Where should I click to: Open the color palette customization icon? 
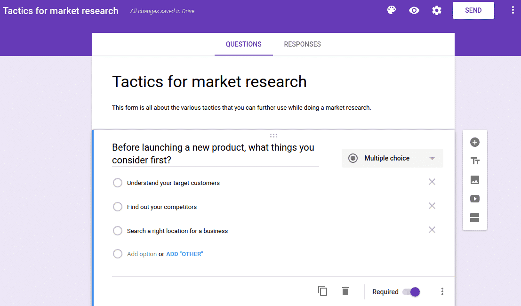[x=392, y=10]
